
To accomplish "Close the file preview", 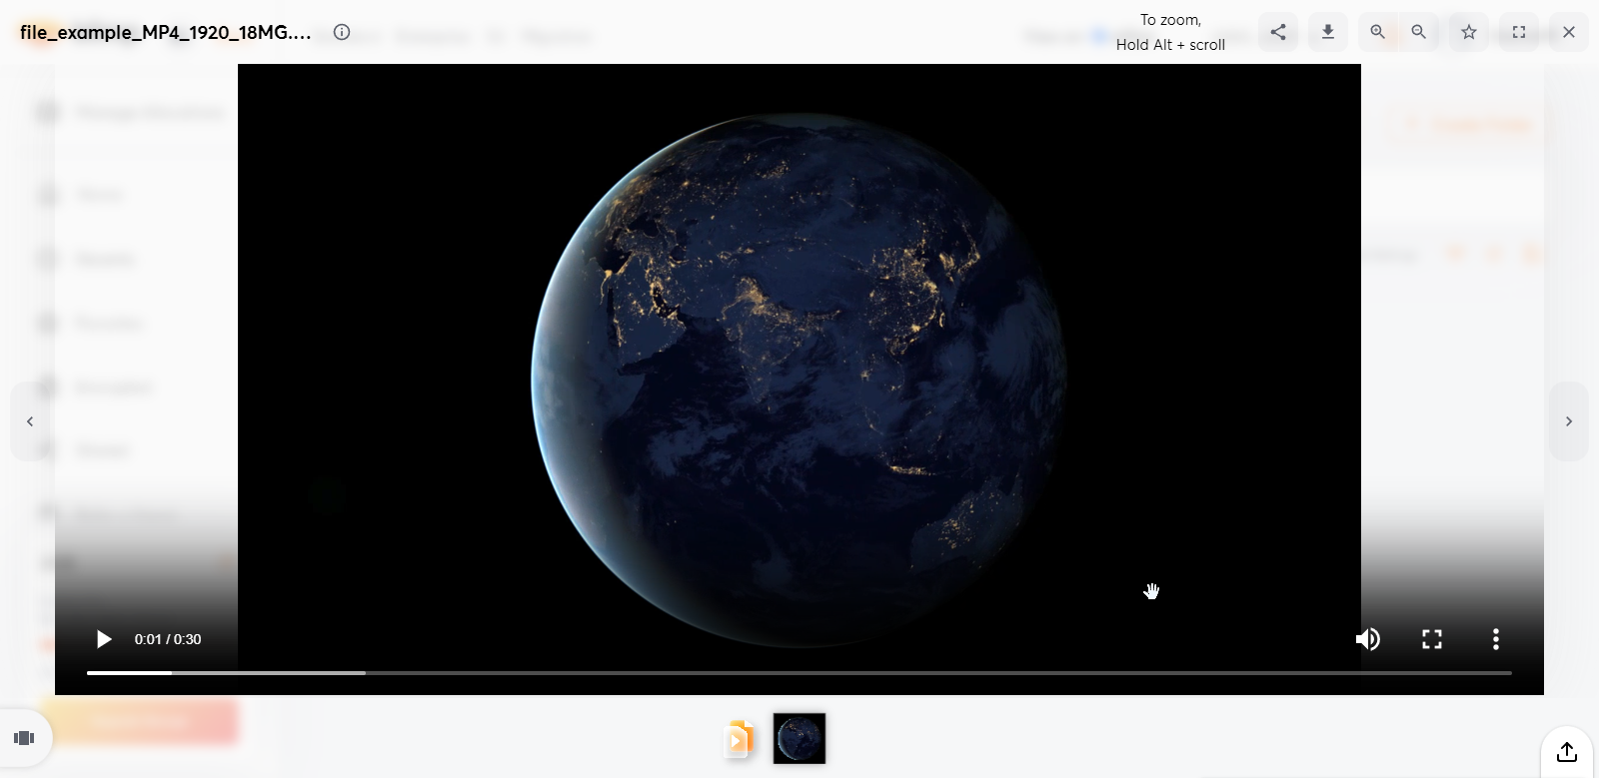I will [x=1569, y=32].
